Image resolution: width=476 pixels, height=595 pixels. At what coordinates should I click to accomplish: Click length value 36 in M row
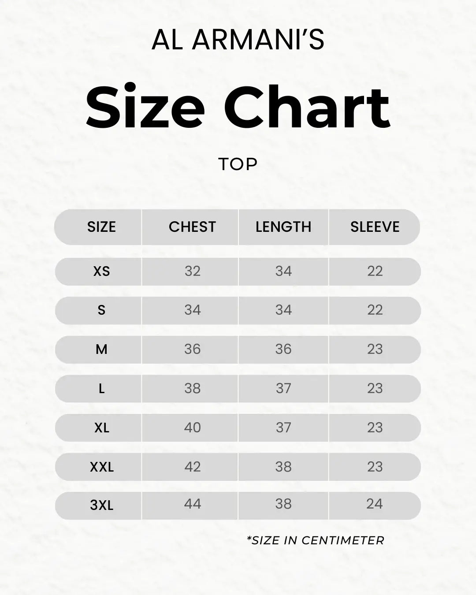pyautogui.click(x=283, y=350)
